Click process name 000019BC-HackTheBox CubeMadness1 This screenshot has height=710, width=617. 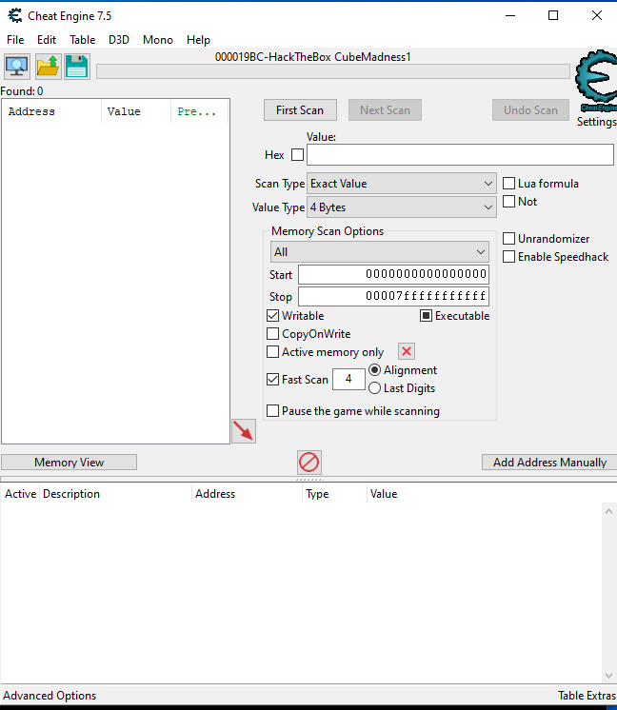tap(312, 57)
